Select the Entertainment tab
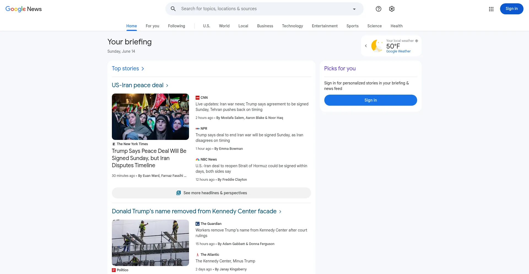Screen dimensions: 529x274 (x=325, y=26)
